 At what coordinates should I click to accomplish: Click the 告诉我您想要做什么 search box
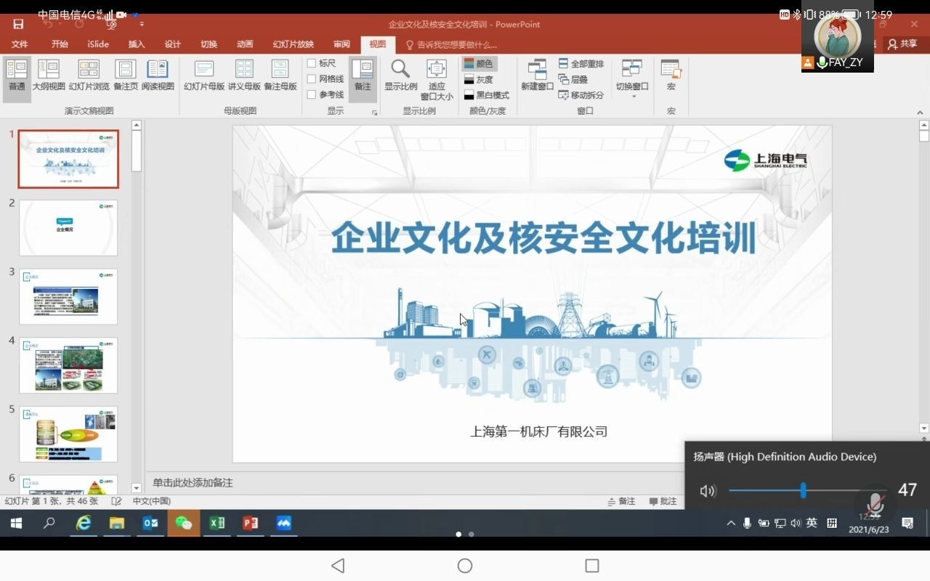point(452,45)
